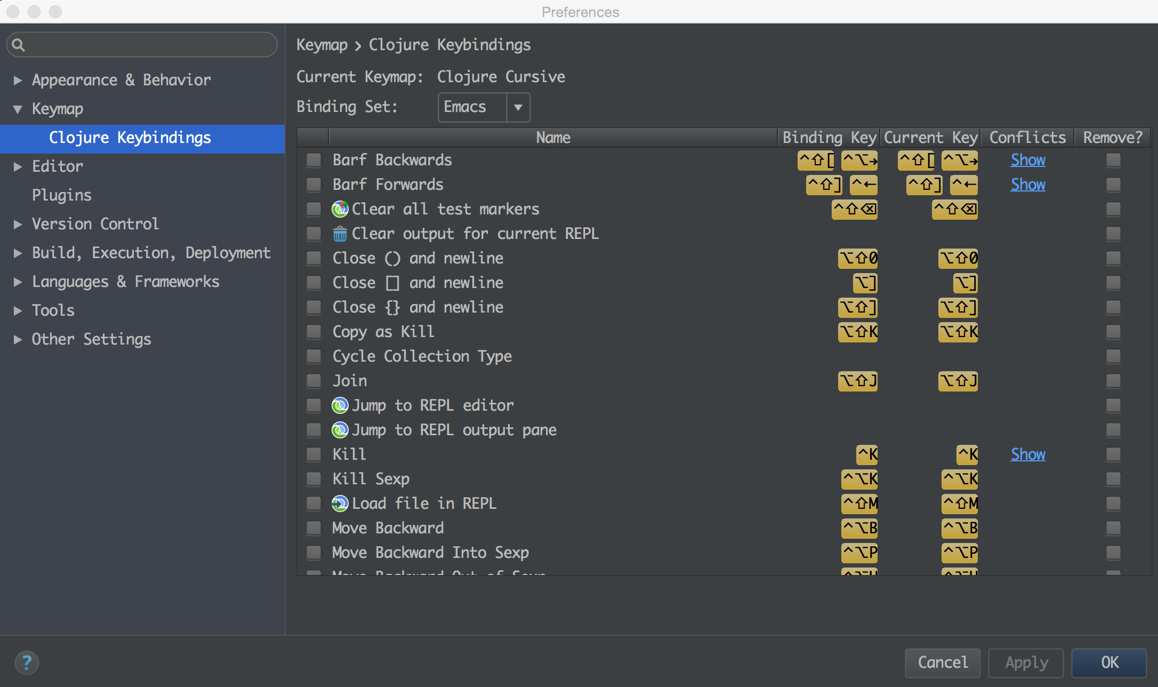Confirm preferences with OK button
The height and width of the screenshot is (687, 1158).
pos(1109,662)
